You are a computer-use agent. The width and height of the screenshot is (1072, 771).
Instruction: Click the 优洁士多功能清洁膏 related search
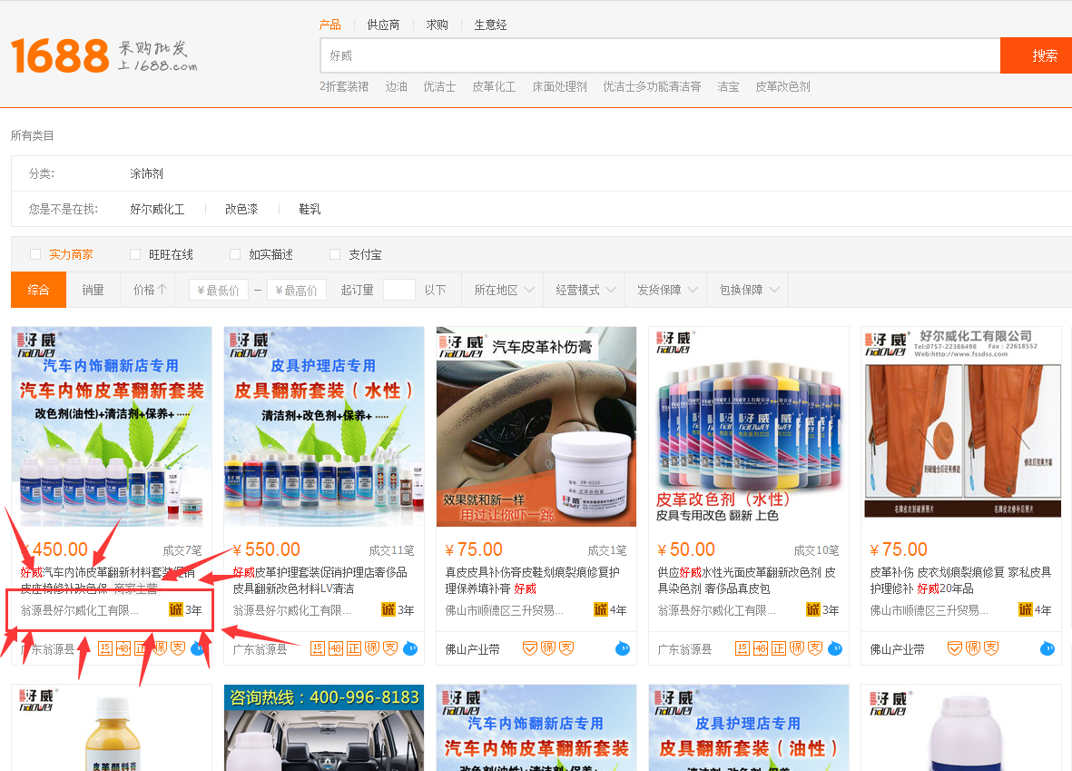click(x=652, y=87)
